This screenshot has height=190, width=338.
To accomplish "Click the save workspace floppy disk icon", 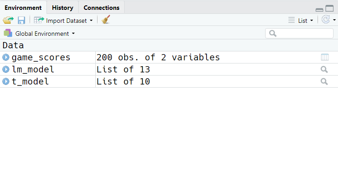I will point(21,20).
